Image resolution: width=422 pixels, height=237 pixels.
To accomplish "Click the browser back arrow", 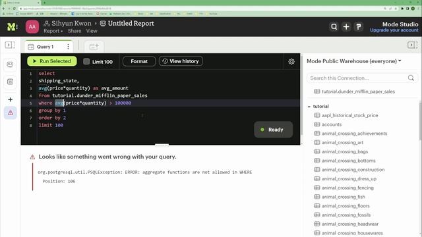I will point(3,9).
